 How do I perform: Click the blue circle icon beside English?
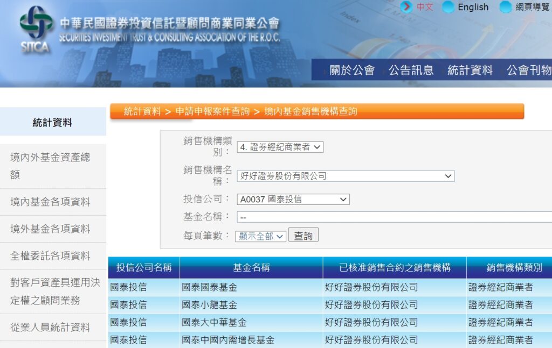tap(448, 6)
